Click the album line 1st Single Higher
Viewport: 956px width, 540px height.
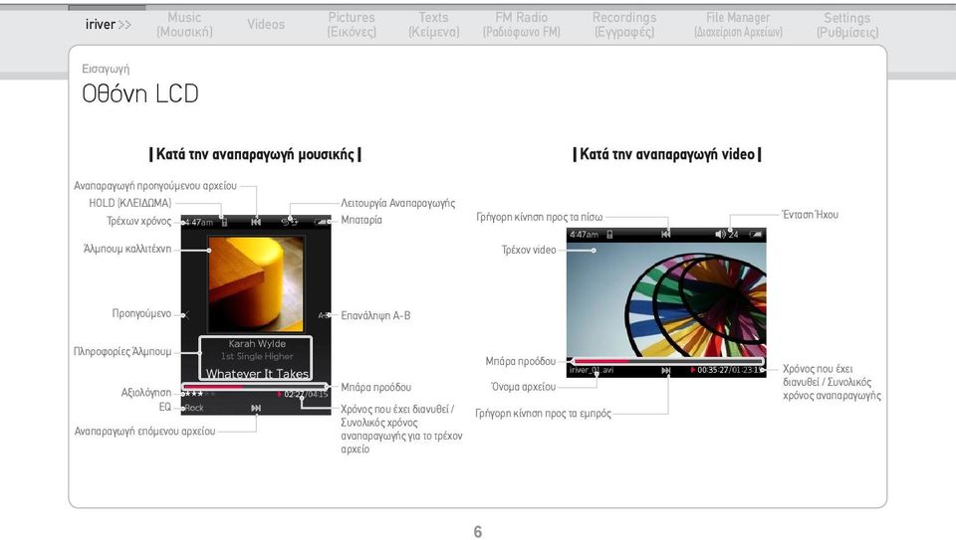(x=257, y=356)
